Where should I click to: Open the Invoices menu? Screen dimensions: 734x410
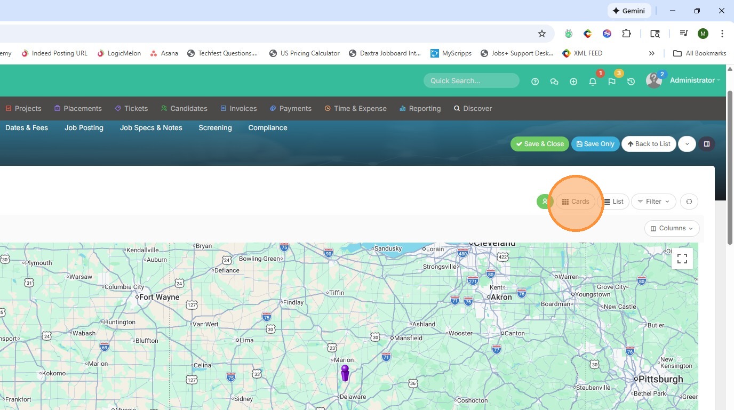point(238,108)
